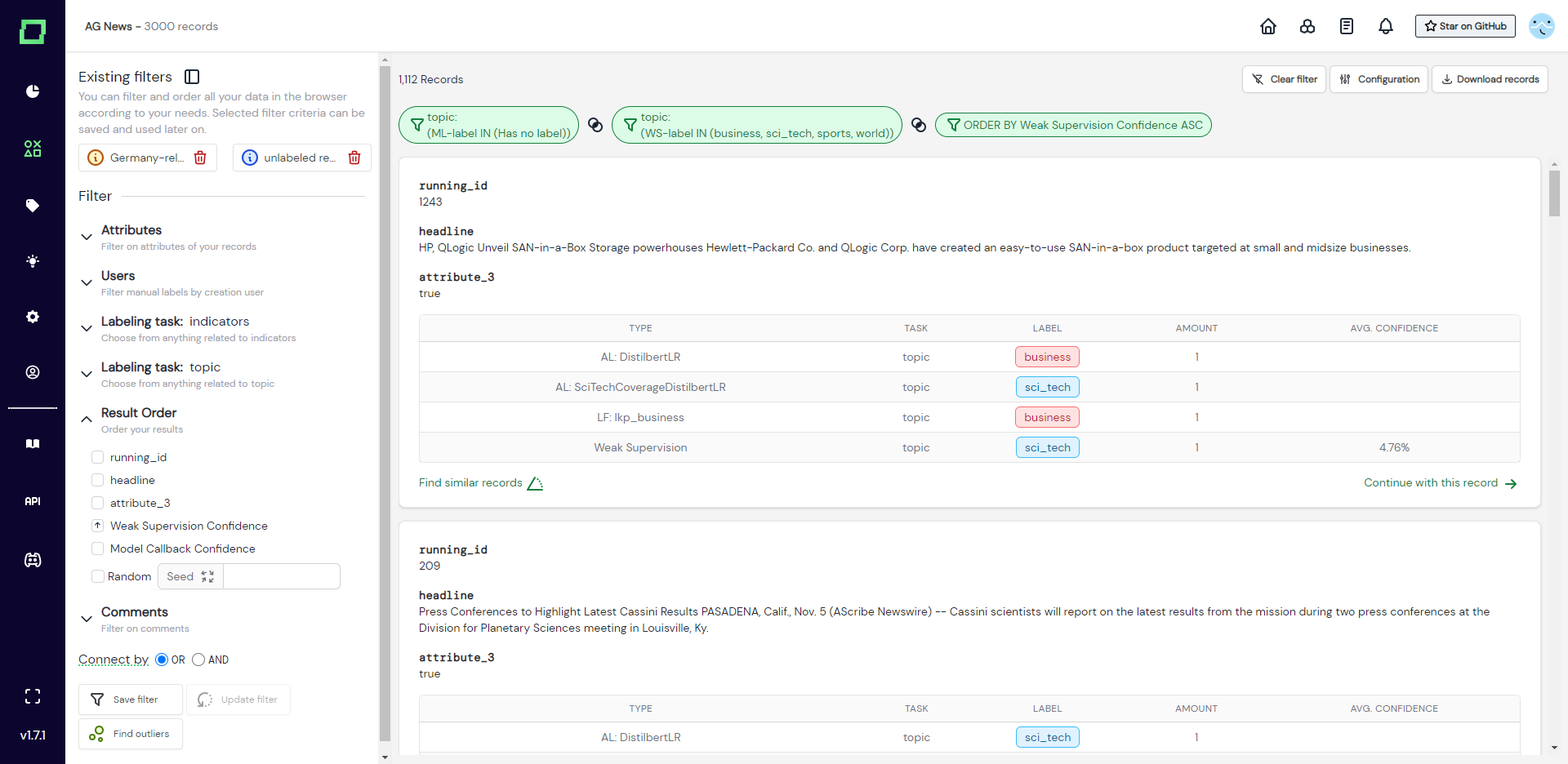Clear the active filter
The height and width of the screenshot is (764, 1568).
(x=1284, y=79)
